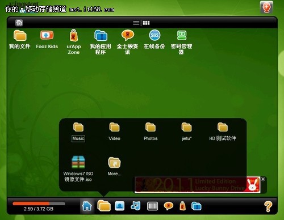The height and width of the screenshot is (220, 284).
Task: Open the files folder in bottom dock
Action: pos(104,206)
